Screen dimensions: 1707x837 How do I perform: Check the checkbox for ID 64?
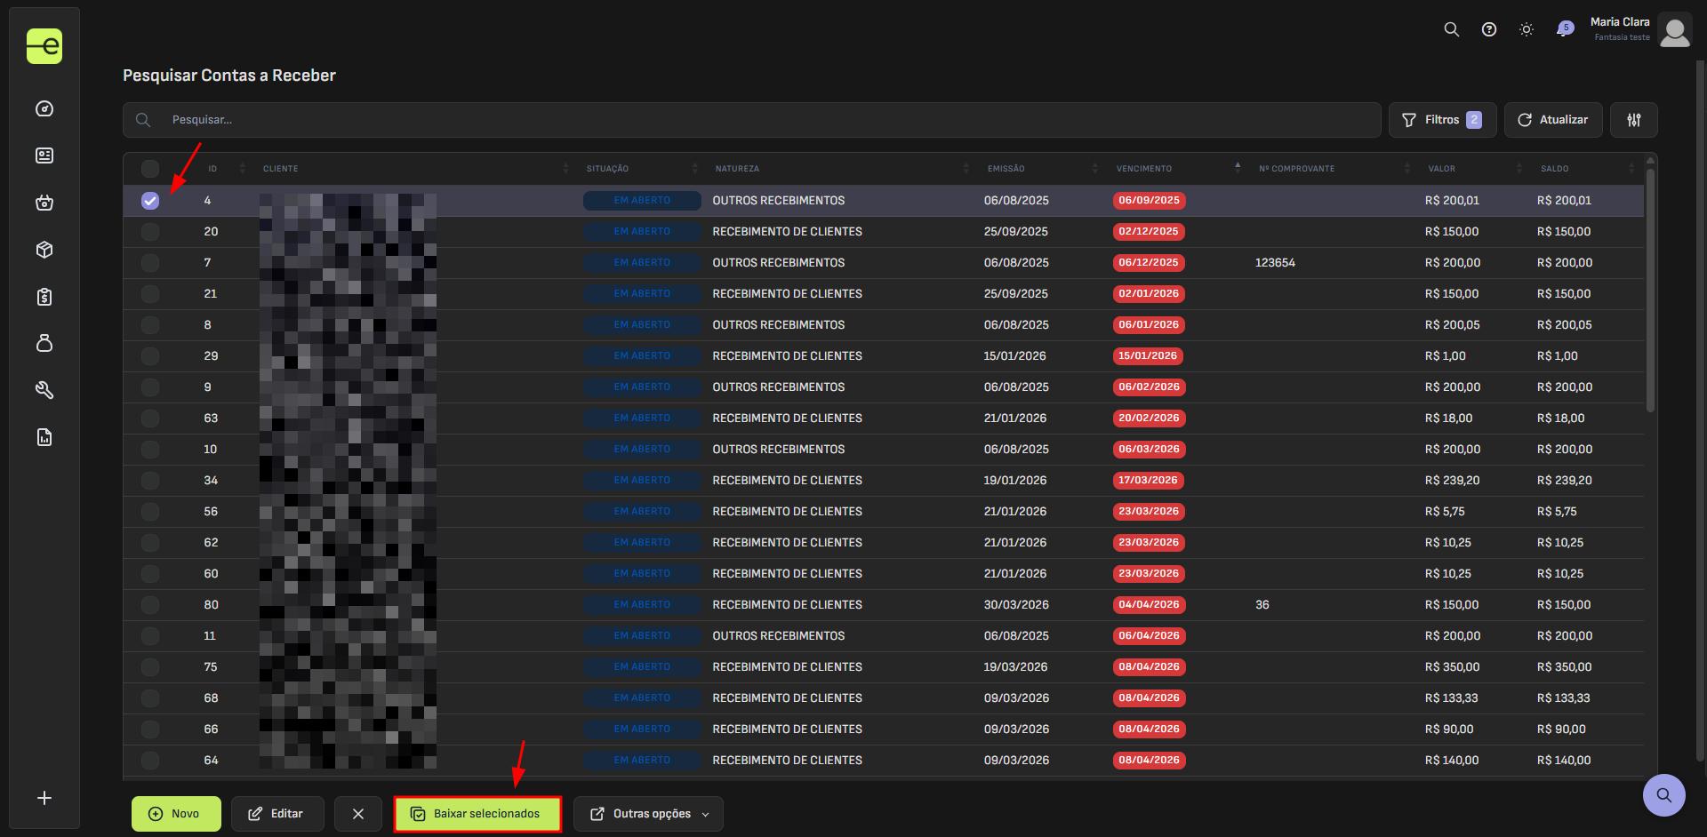[x=150, y=761]
